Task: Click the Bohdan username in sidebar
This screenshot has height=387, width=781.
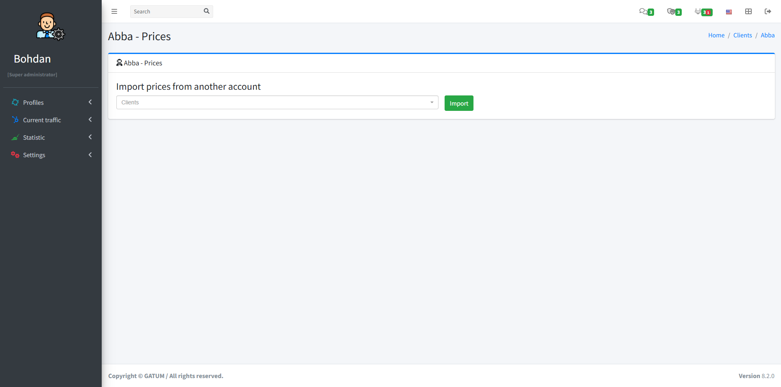Action: pyautogui.click(x=32, y=59)
